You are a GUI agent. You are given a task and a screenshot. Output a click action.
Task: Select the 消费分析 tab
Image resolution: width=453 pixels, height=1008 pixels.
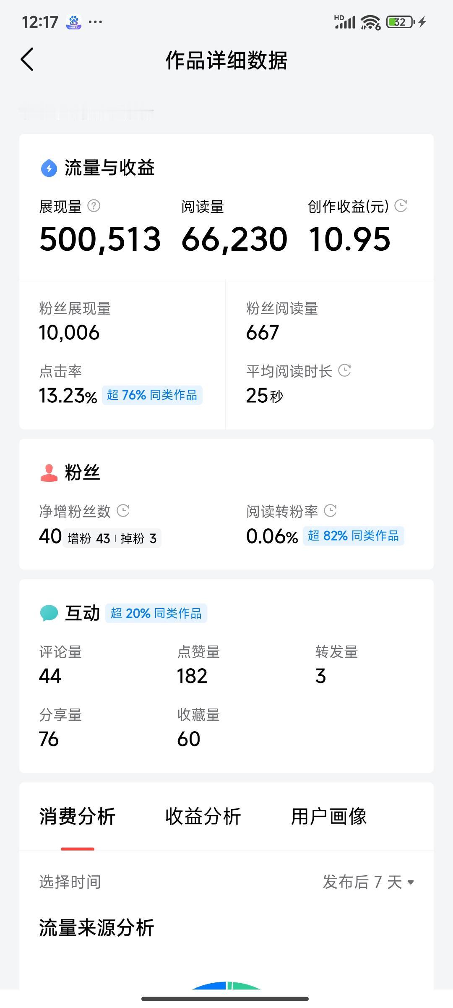click(x=77, y=817)
